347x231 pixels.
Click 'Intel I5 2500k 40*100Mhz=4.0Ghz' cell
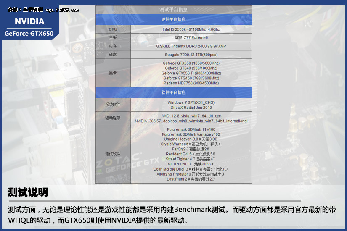click(x=191, y=29)
